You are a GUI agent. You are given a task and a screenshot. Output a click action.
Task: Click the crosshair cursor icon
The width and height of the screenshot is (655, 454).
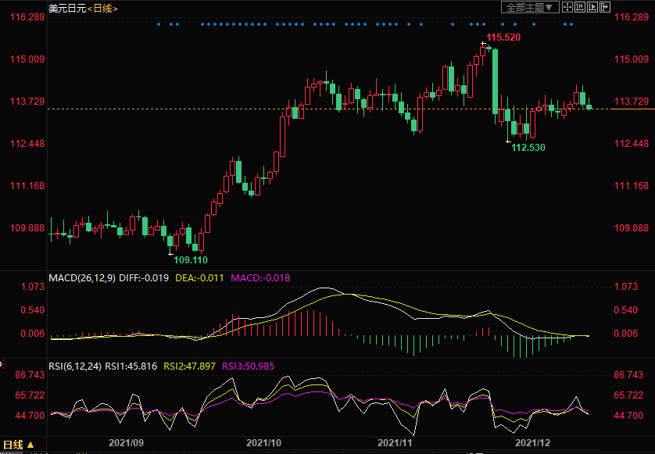point(567,7)
